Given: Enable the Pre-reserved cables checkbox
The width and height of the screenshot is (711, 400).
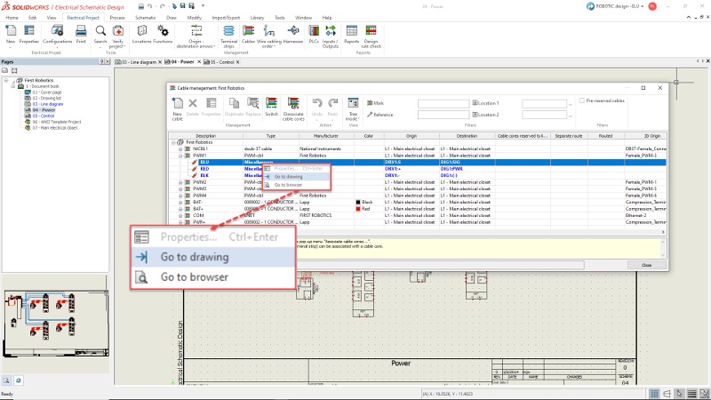Looking at the screenshot, I should [582, 102].
